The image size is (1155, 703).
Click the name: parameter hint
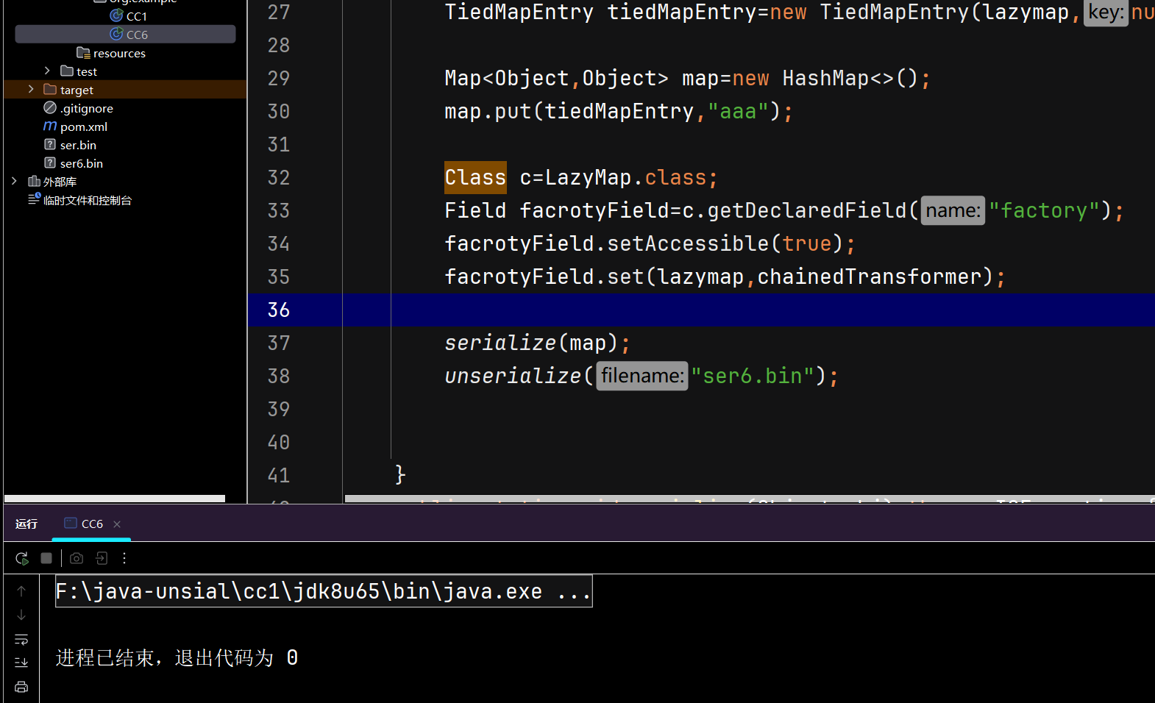click(953, 211)
